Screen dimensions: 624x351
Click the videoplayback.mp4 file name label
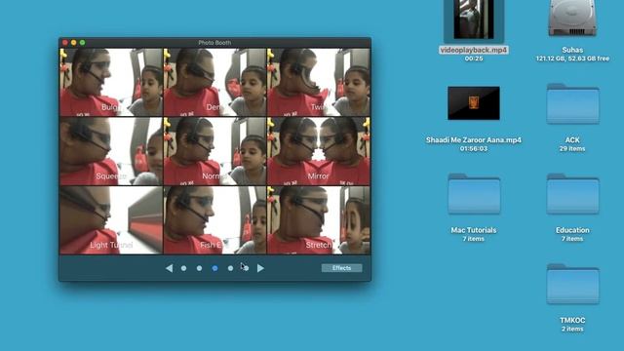(x=474, y=50)
